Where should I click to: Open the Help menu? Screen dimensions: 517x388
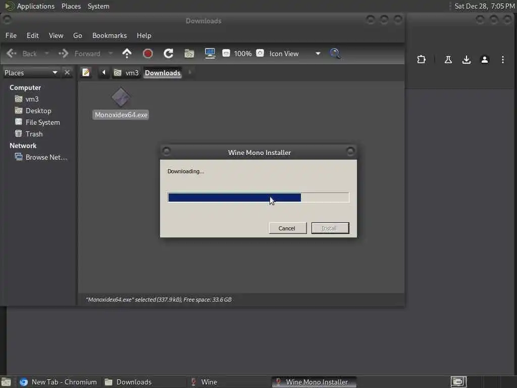[144, 35]
